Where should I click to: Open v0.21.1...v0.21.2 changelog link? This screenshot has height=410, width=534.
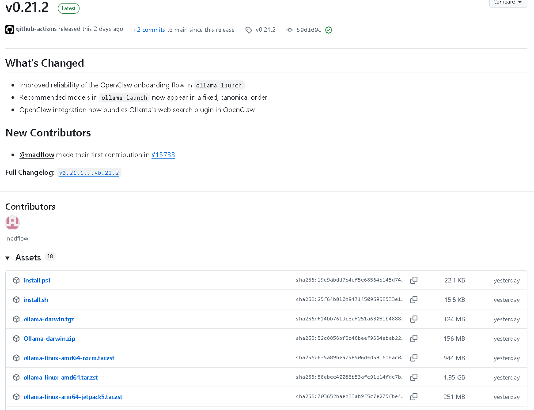click(x=89, y=173)
